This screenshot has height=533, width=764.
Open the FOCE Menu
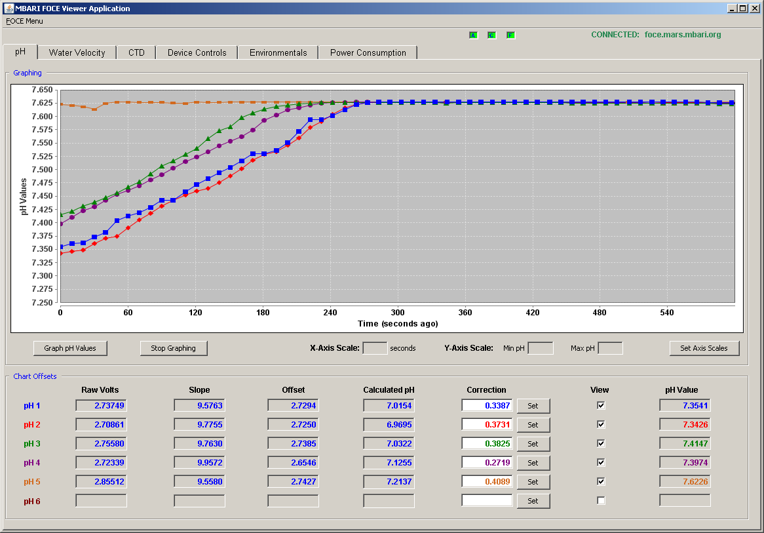tap(24, 21)
